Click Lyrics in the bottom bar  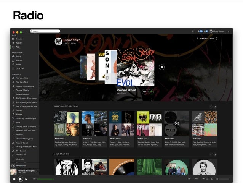coord(196,179)
